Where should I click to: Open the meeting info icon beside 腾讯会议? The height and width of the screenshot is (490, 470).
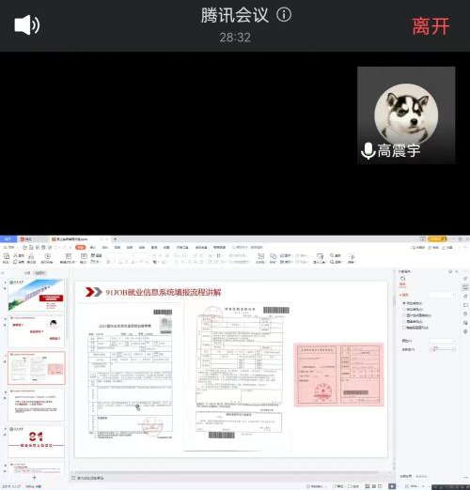coord(284,15)
